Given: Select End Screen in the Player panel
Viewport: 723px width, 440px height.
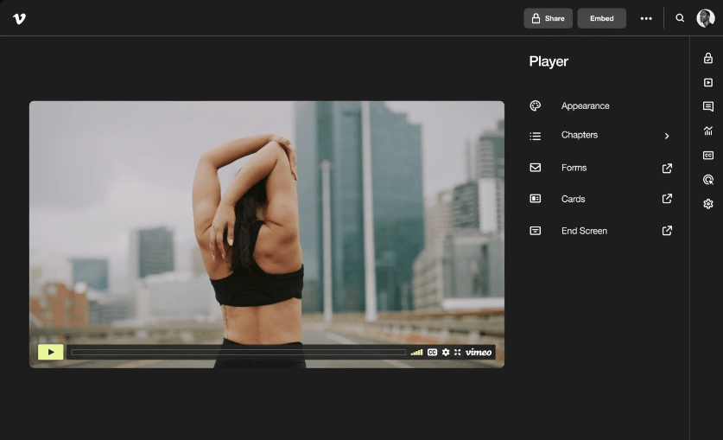Looking at the screenshot, I should pyautogui.click(x=584, y=231).
